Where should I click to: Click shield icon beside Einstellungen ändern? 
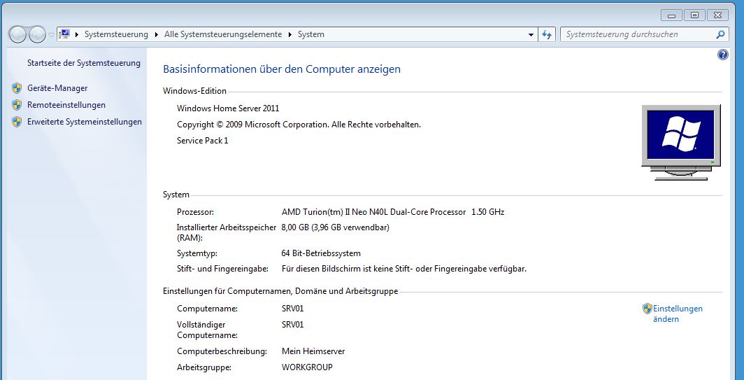point(648,309)
